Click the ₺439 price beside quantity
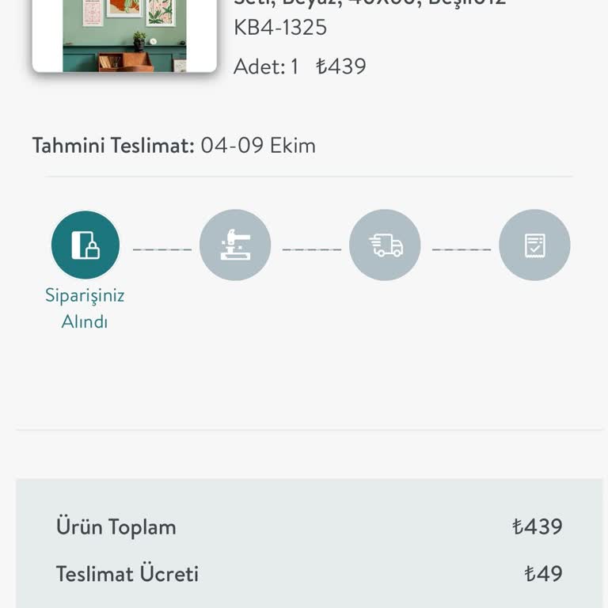 coord(341,66)
